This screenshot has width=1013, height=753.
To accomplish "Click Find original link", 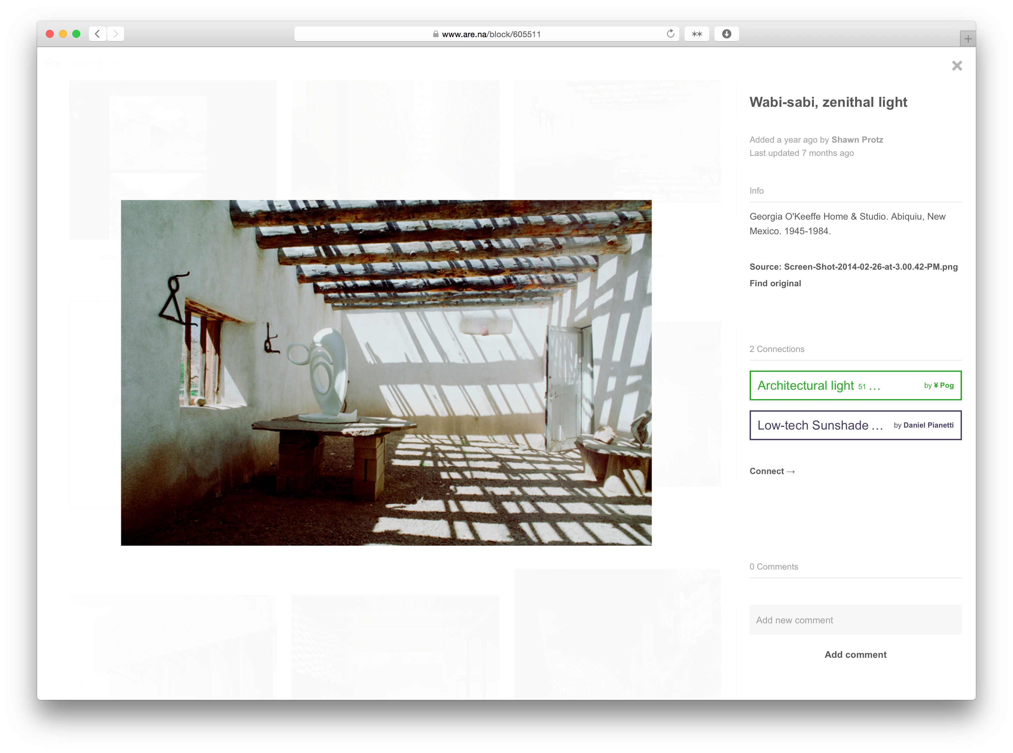I will pyautogui.click(x=775, y=284).
